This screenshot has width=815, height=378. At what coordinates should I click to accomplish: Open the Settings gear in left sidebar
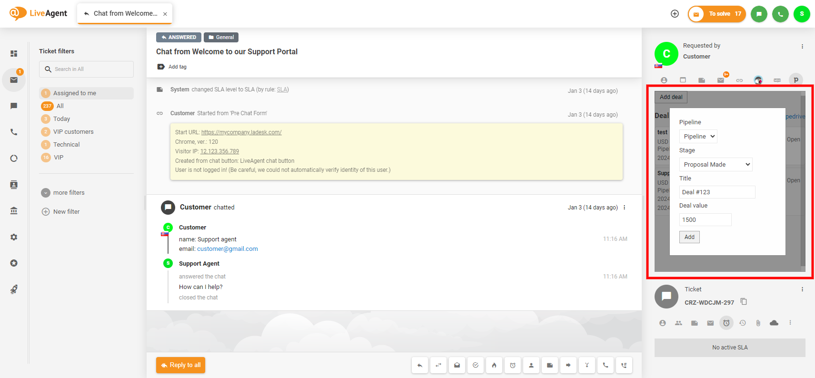[14, 237]
